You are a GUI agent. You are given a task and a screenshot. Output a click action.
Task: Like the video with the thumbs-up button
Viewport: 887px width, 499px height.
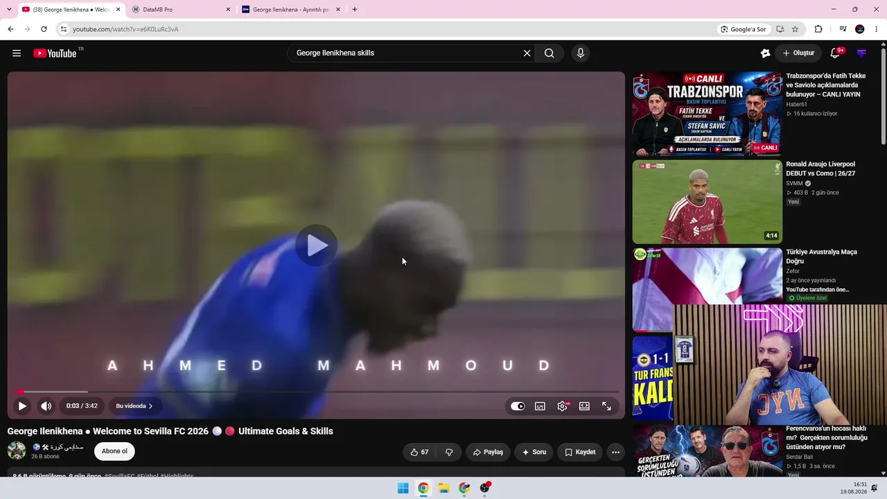click(419, 452)
